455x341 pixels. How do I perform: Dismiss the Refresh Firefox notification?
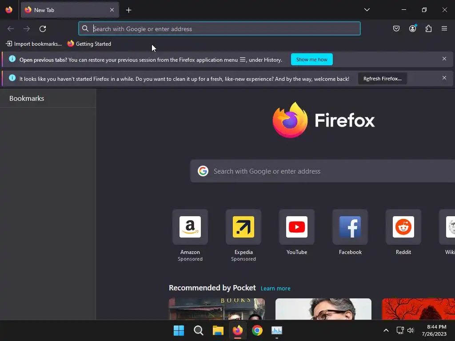(444, 78)
